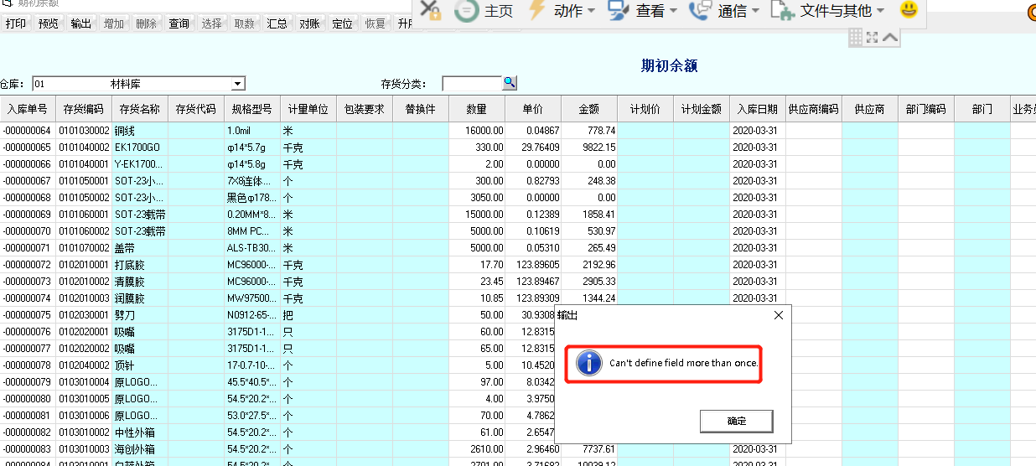1036x466 pixels.
Task: Click the 金额 column header
Action: 589,109
